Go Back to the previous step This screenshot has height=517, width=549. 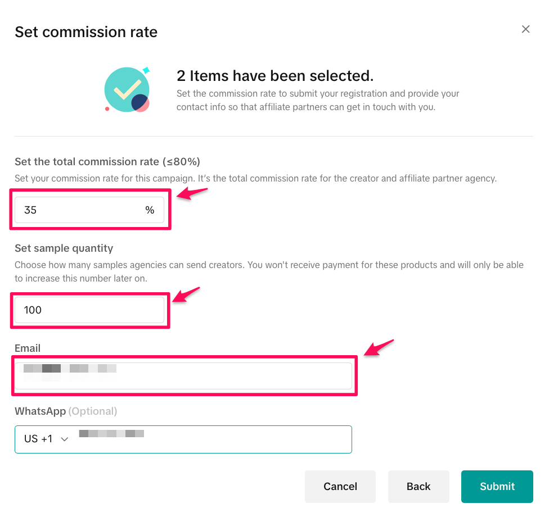pyautogui.click(x=418, y=486)
